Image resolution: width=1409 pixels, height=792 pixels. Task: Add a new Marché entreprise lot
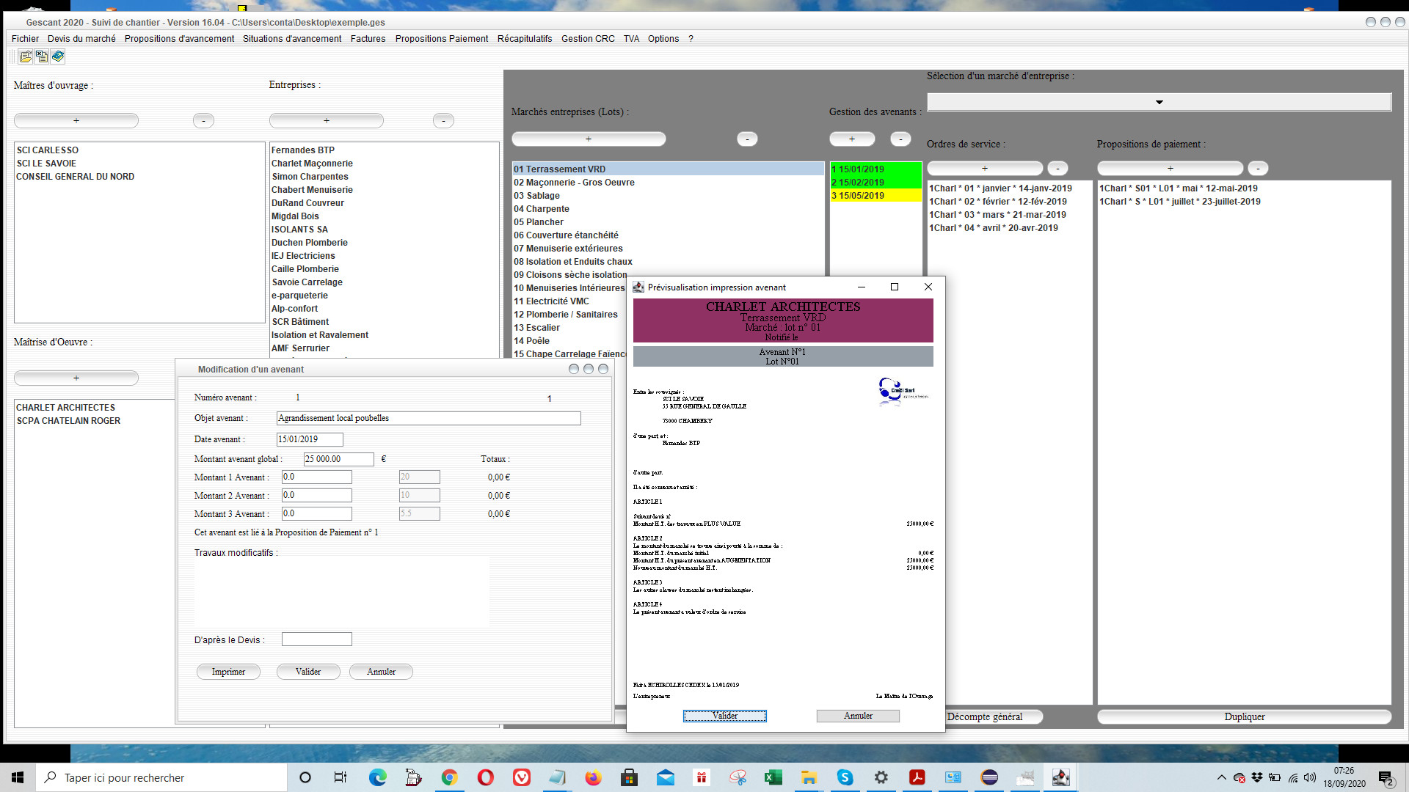point(589,139)
